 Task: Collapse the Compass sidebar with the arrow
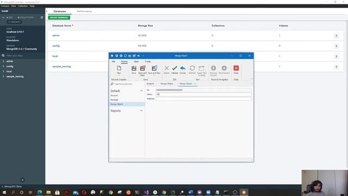pos(47,11)
